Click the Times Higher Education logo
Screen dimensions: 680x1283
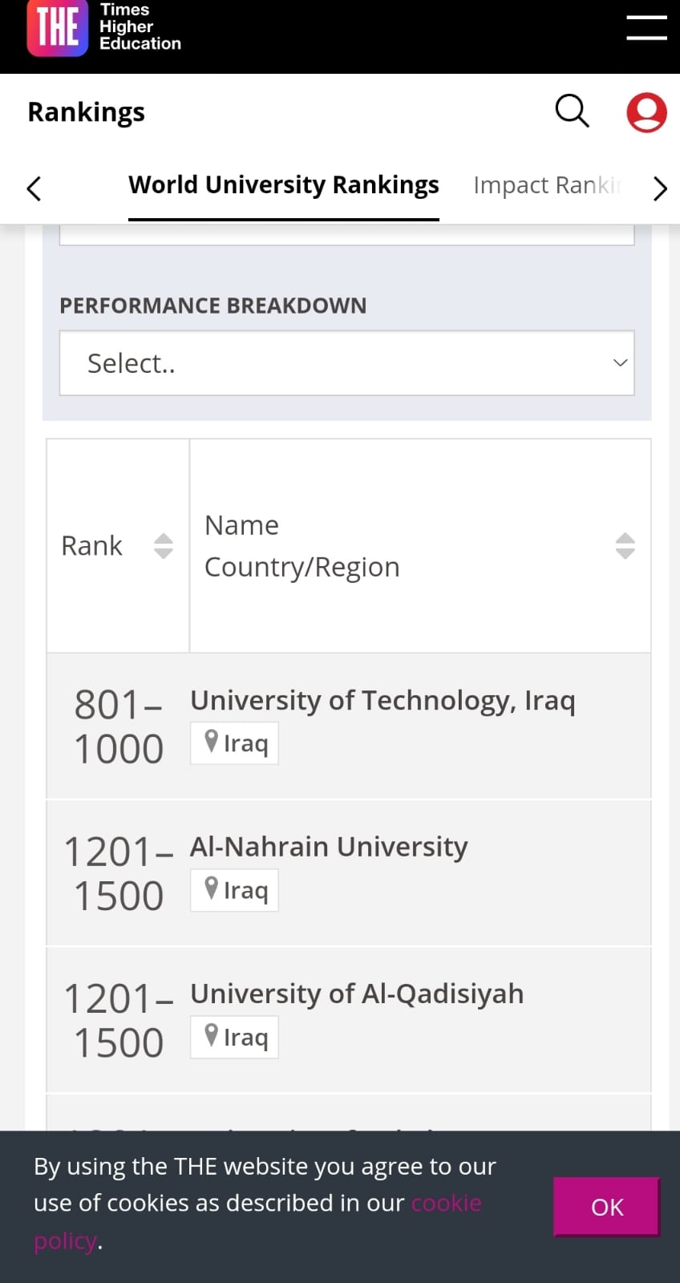point(104,28)
